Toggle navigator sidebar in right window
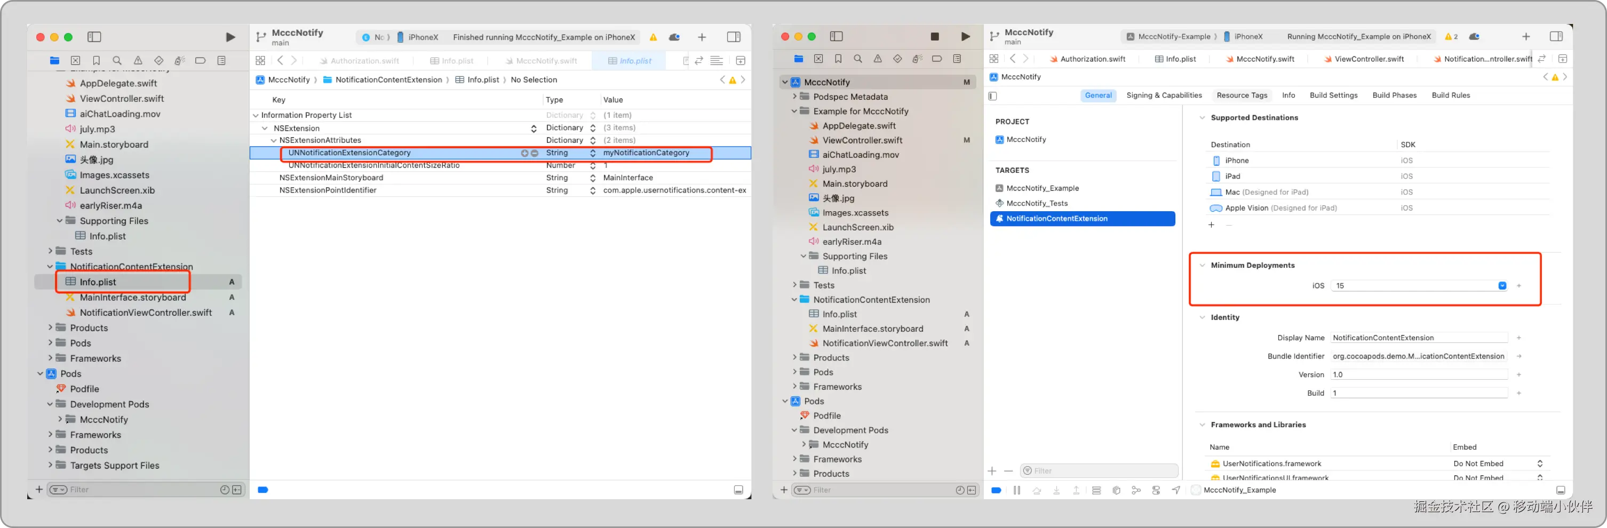 837,37
